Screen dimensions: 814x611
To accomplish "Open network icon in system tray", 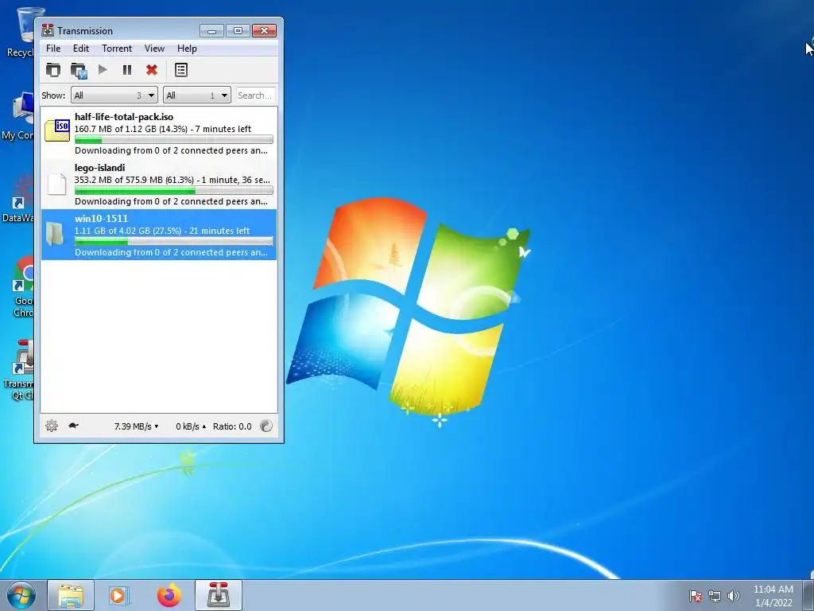I will tap(715, 596).
